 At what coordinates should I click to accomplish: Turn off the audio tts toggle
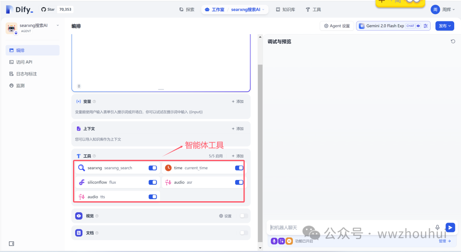(152, 197)
